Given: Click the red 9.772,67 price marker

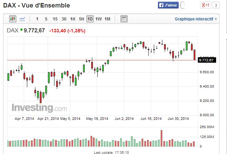Looking at the screenshot, I should pyautogui.click(x=207, y=60).
